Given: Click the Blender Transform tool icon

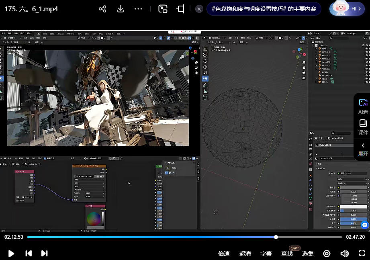Looking at the screenshot, I should coord(205,79).
